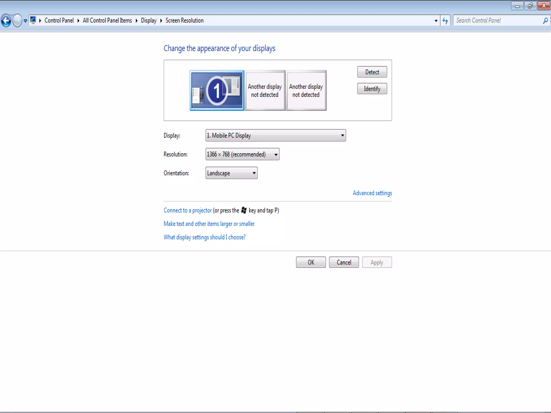This screenshot has height=413, width=551.
Task: Open the address bar history dropdown arrow
Action: (x=436, y=21)
